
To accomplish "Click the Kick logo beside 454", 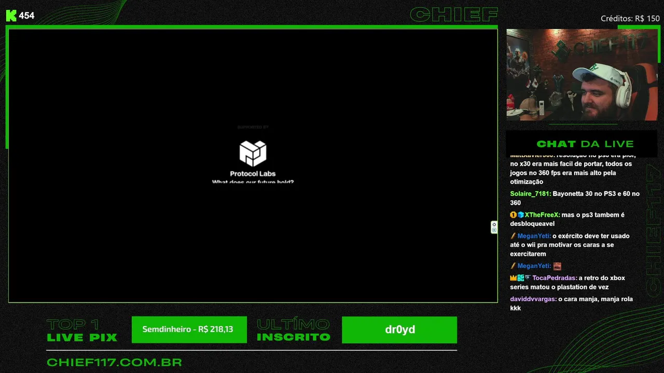I will 11,16.
